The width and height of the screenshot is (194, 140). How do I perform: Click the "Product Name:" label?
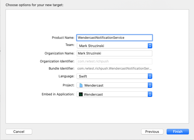[x=63, y=38]
